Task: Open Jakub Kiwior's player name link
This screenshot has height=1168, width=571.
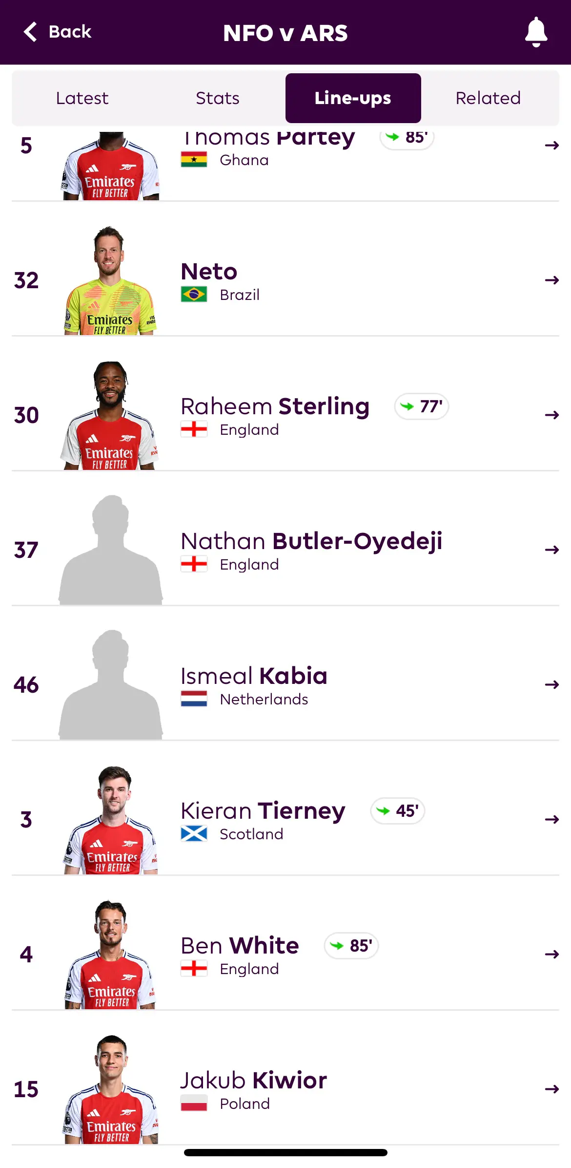Action: coord(254,1080)
